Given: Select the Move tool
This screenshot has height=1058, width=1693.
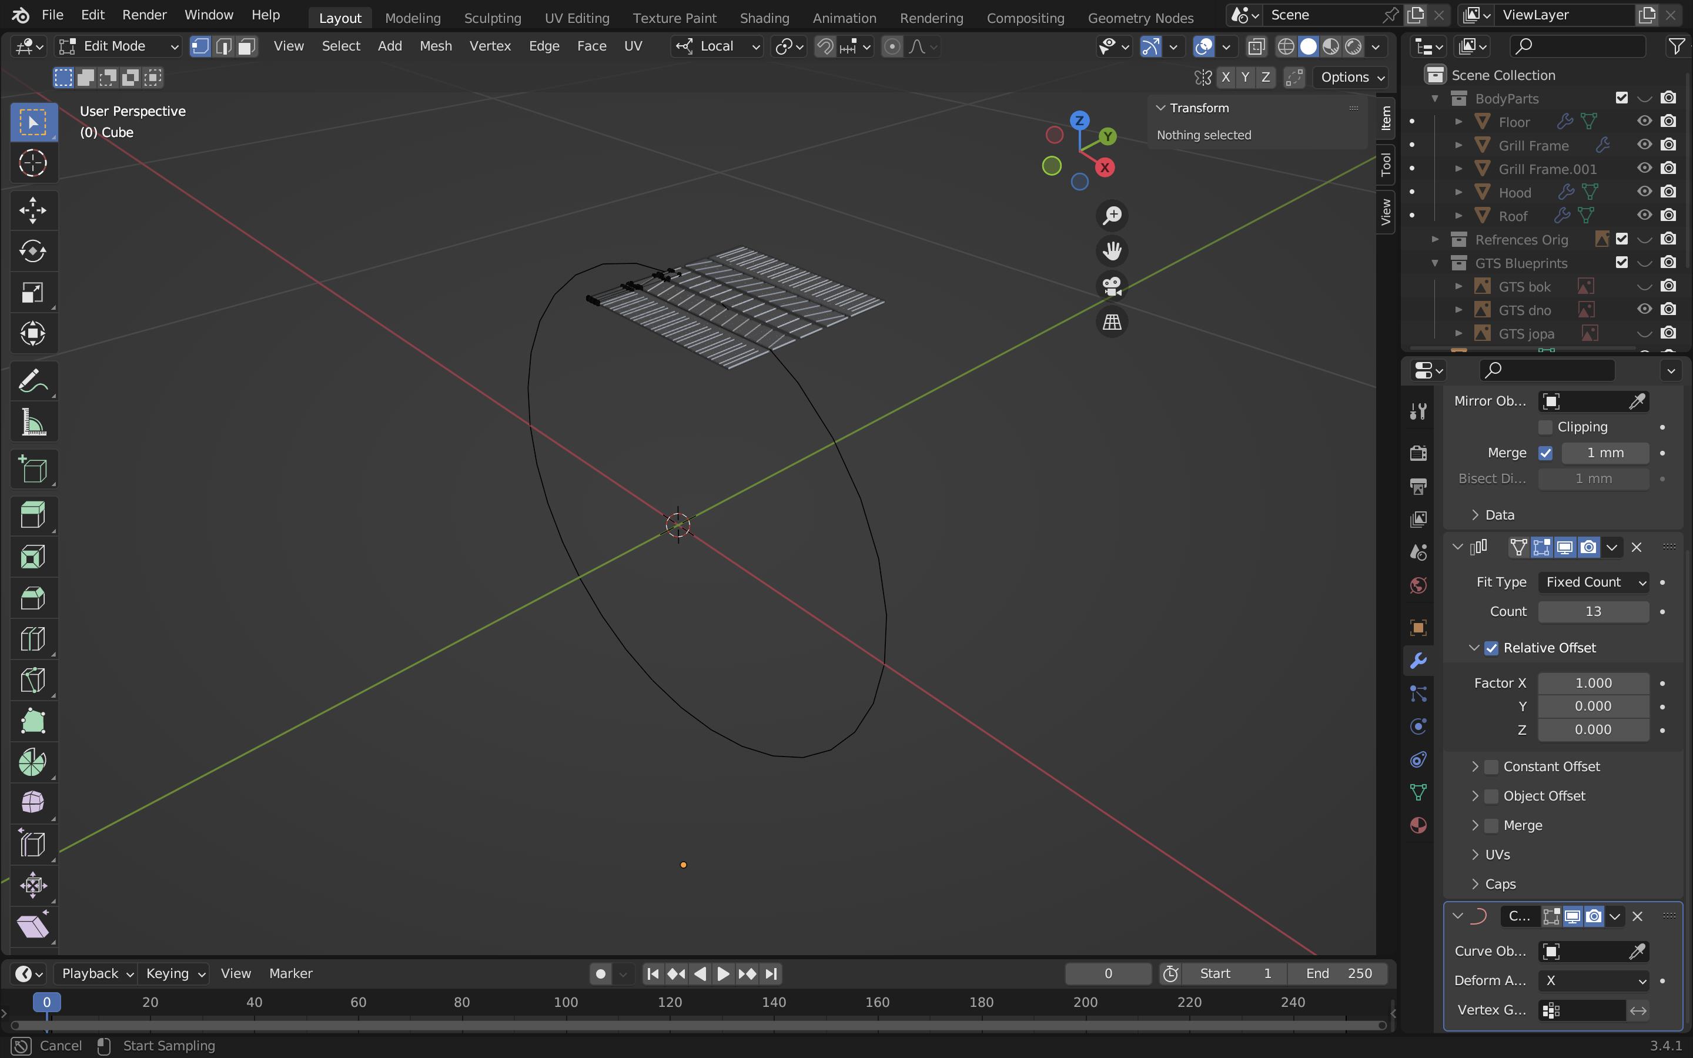Looking at the screenshot, I should click(x=33, y=210).
